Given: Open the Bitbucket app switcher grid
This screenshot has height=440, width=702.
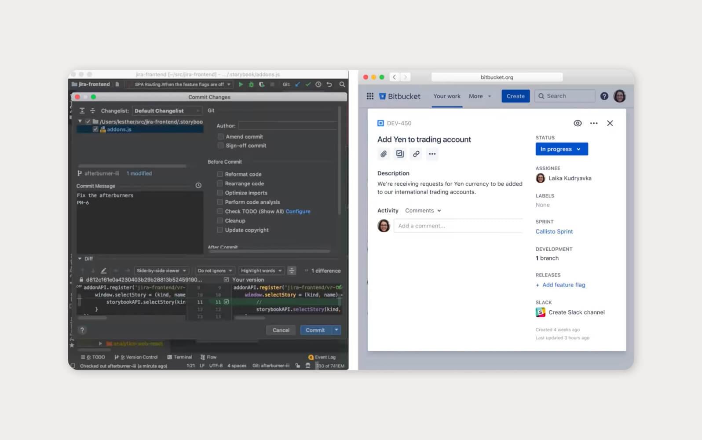Looking at the screenshot, I should pos(370,96).
